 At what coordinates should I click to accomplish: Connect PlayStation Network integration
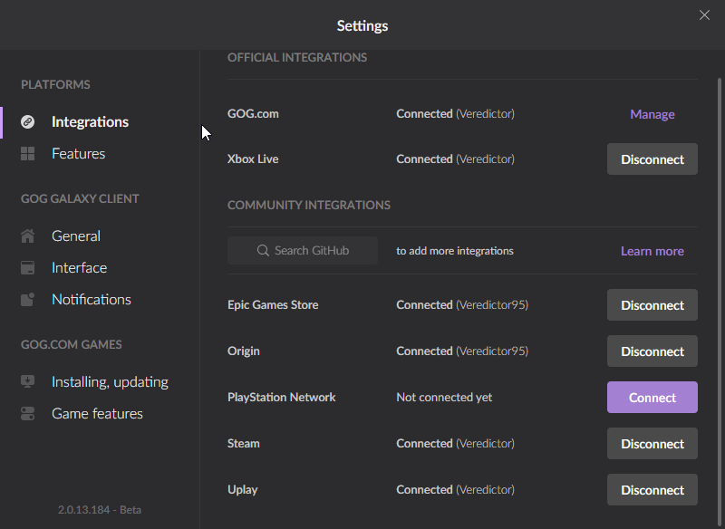[x=652, y=398]
